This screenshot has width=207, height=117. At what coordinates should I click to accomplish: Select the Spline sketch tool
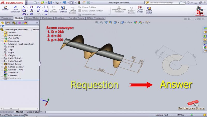coord(39,7)
